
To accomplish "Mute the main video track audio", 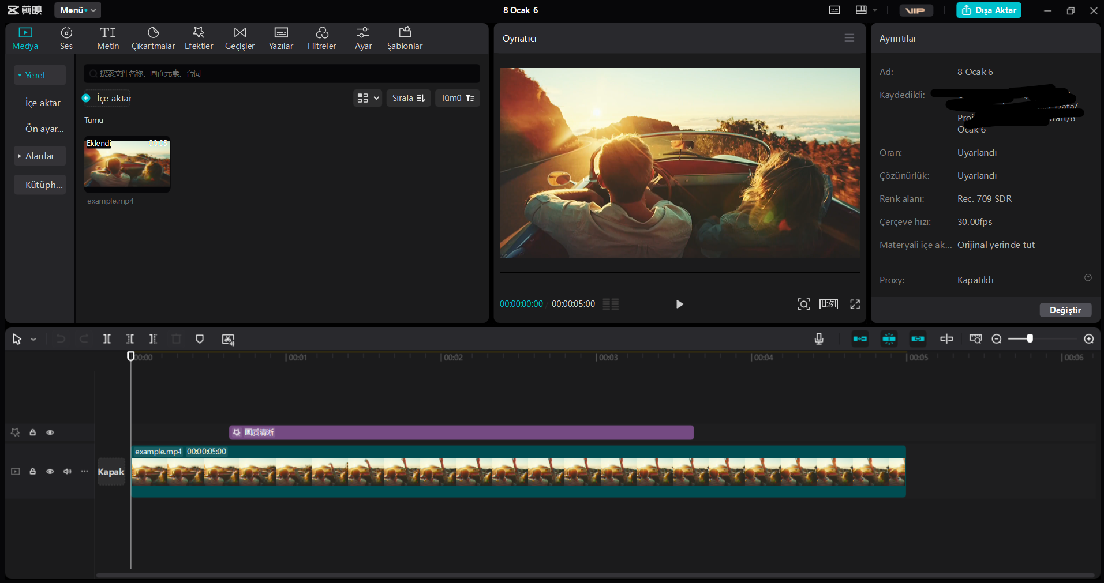I will click(68, 472).
